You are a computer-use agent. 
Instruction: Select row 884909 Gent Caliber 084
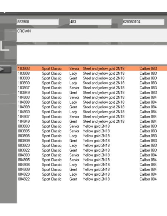92,169
